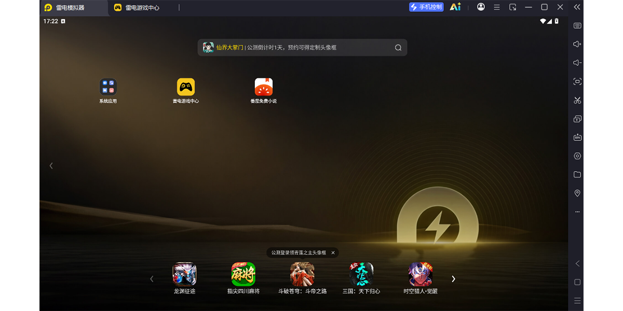Decrease volume using the sidebar speaker minus icon
The width and height of the screenshot is (623, 311).
pos(577,63)
